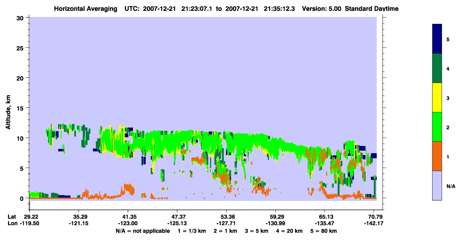
Task: Click 'N/A = not applicable' legend text
Action: pos(142,231)
